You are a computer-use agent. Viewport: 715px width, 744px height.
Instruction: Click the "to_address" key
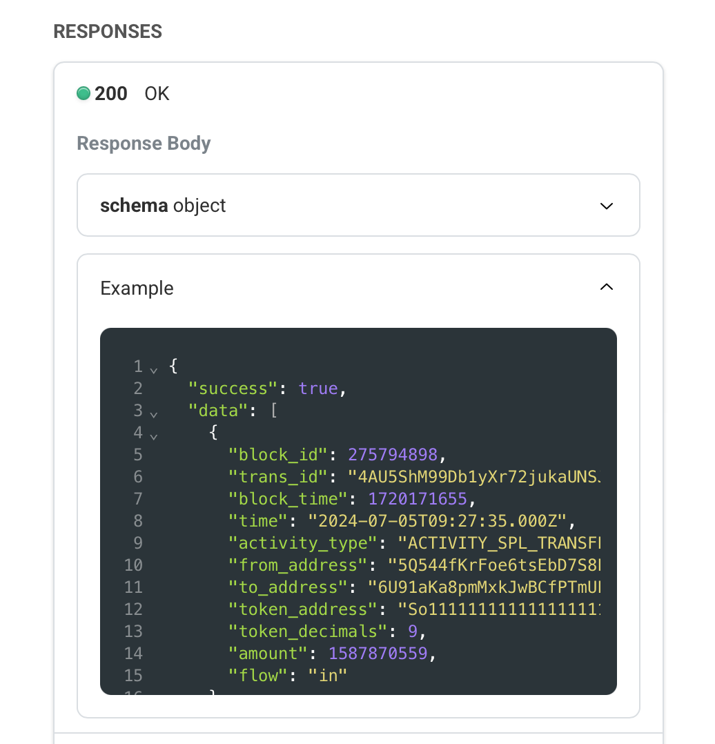[x=288, y=587]
